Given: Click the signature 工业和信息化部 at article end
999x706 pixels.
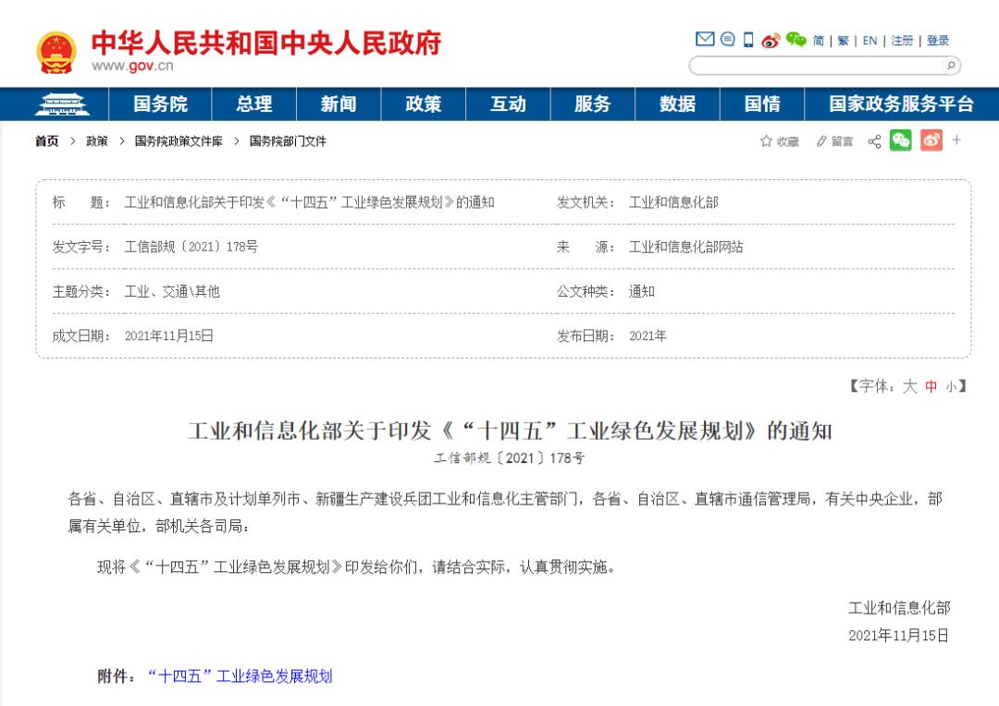Looking at the screenshot, I should pyautogui.click(x=899, y=608).
